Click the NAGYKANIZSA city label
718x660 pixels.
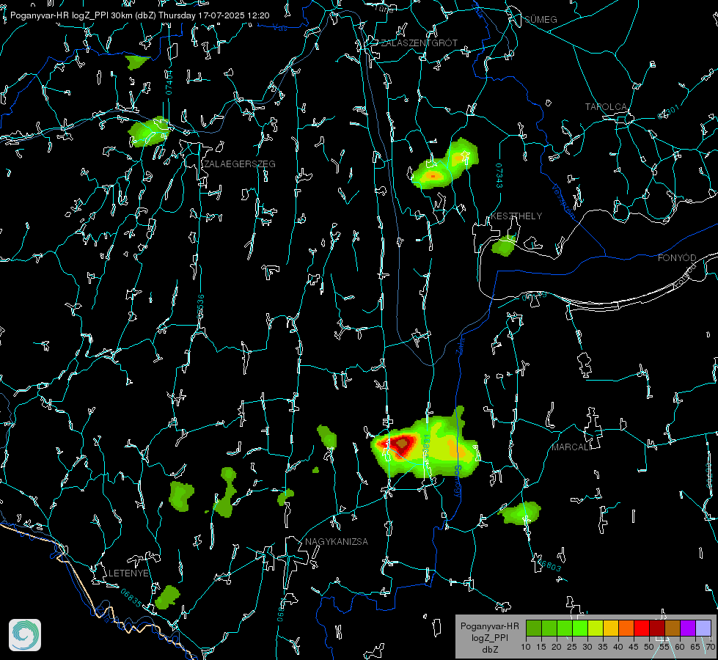coord(337,542)
